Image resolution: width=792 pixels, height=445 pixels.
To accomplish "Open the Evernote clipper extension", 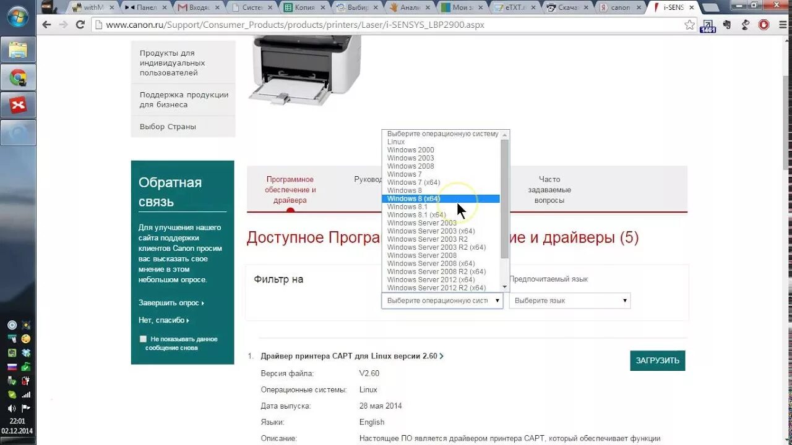I will click(726, 25).
